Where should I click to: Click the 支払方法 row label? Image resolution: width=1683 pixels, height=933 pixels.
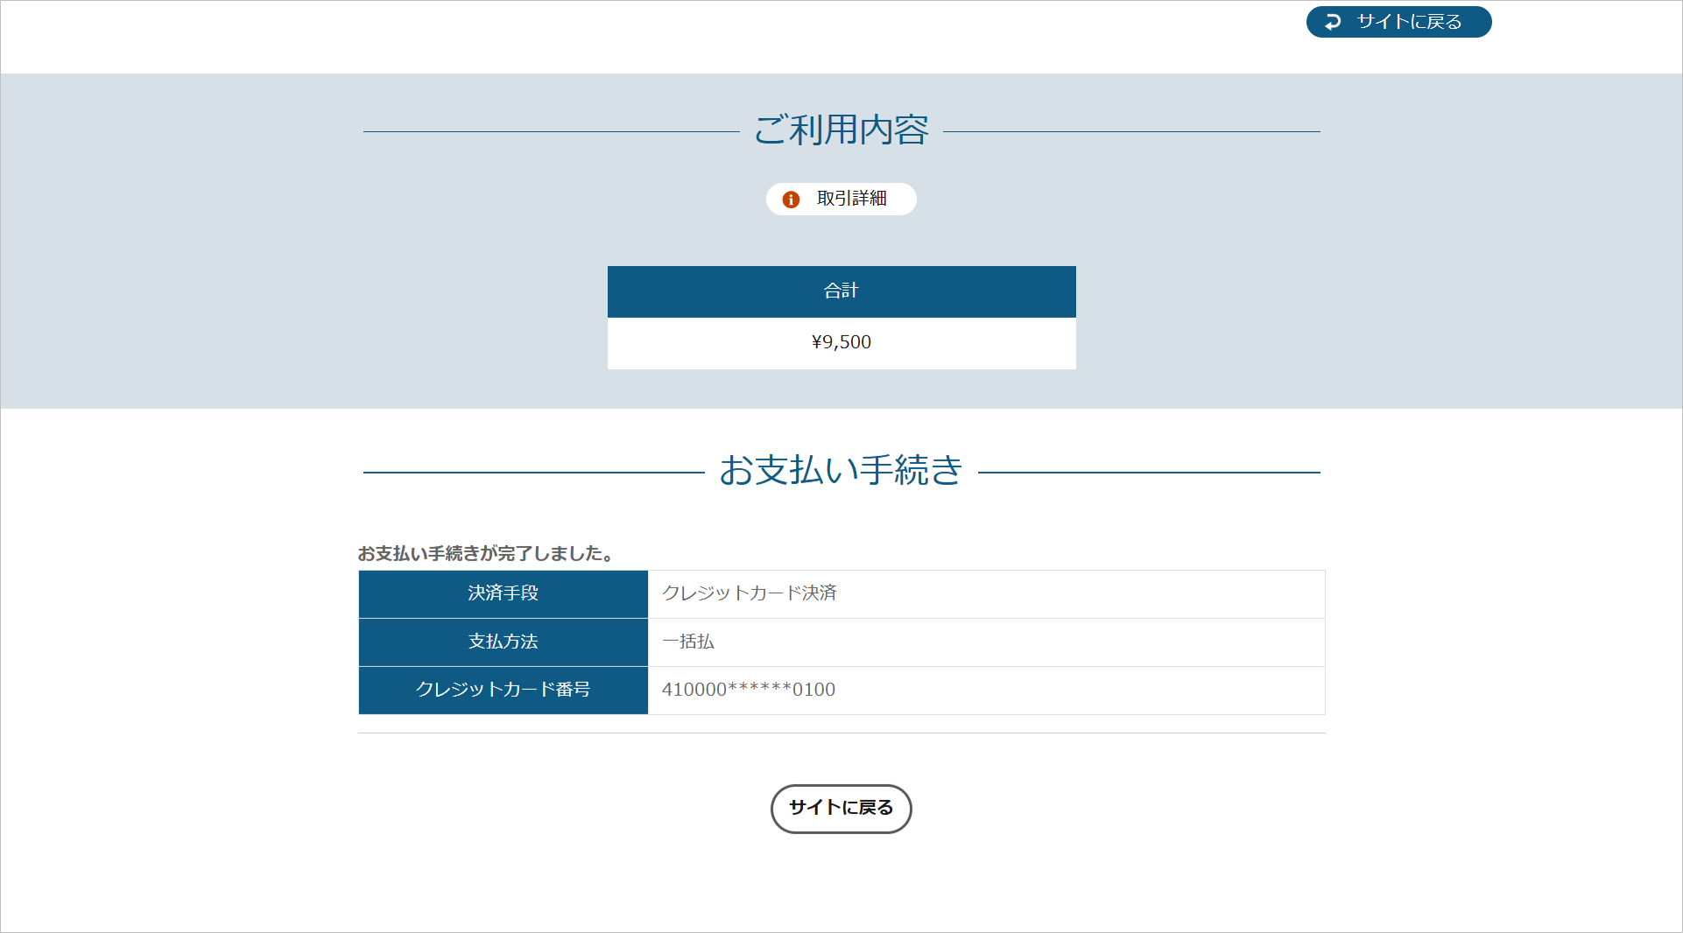click(x=503, y=642)
